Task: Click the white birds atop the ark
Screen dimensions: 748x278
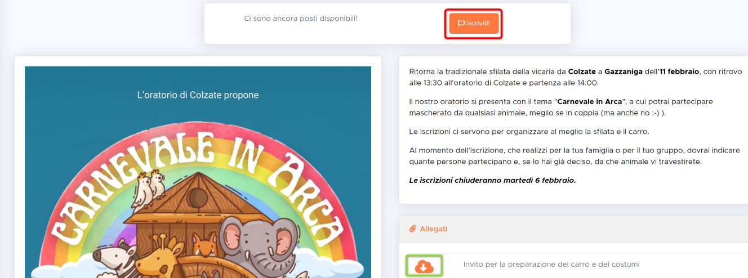Action: 148,190
